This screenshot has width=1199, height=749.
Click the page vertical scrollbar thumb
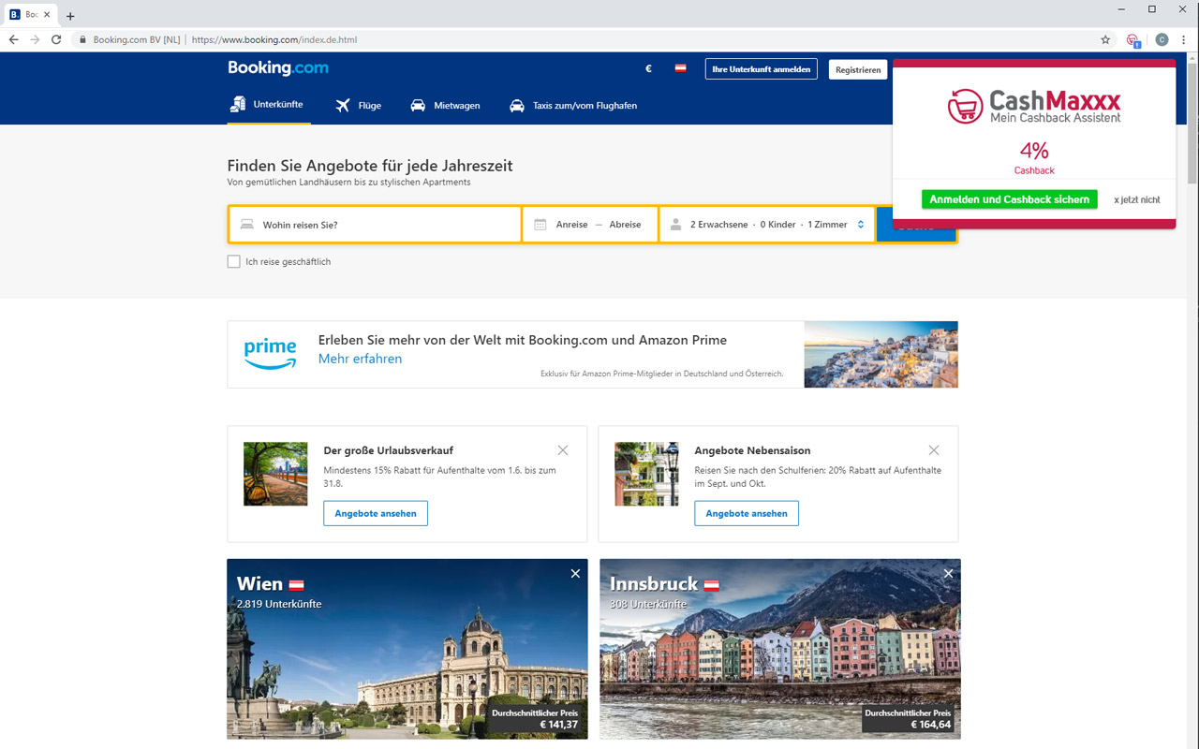[1192, 122]
